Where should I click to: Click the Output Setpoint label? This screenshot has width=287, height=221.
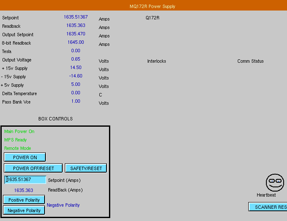[x=18, y=35]
